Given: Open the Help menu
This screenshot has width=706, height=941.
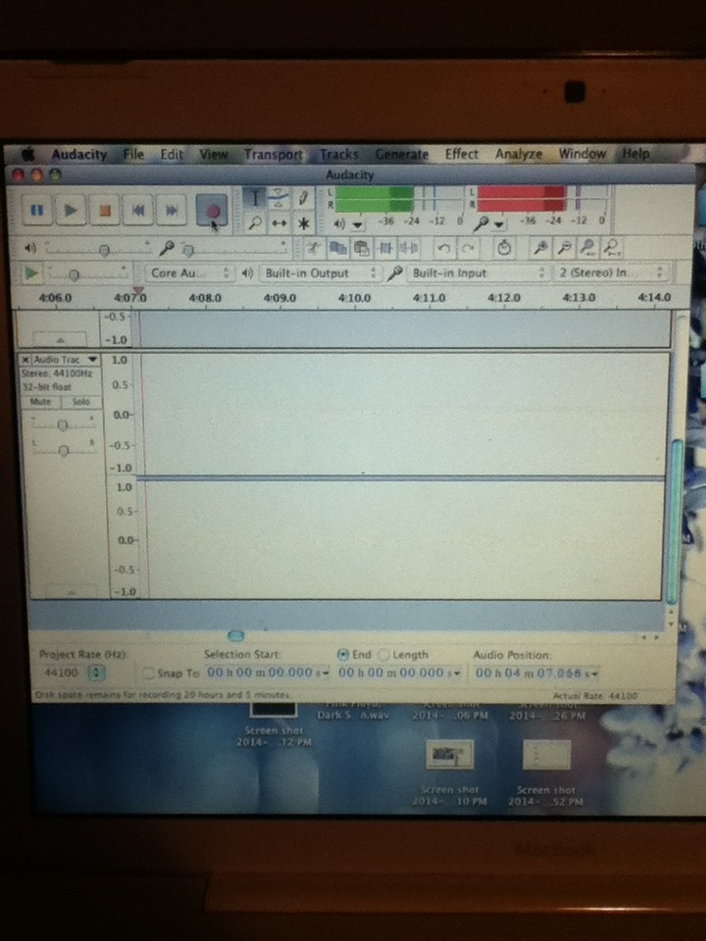Looking at the screenshot, I should [x=635, y=154].
